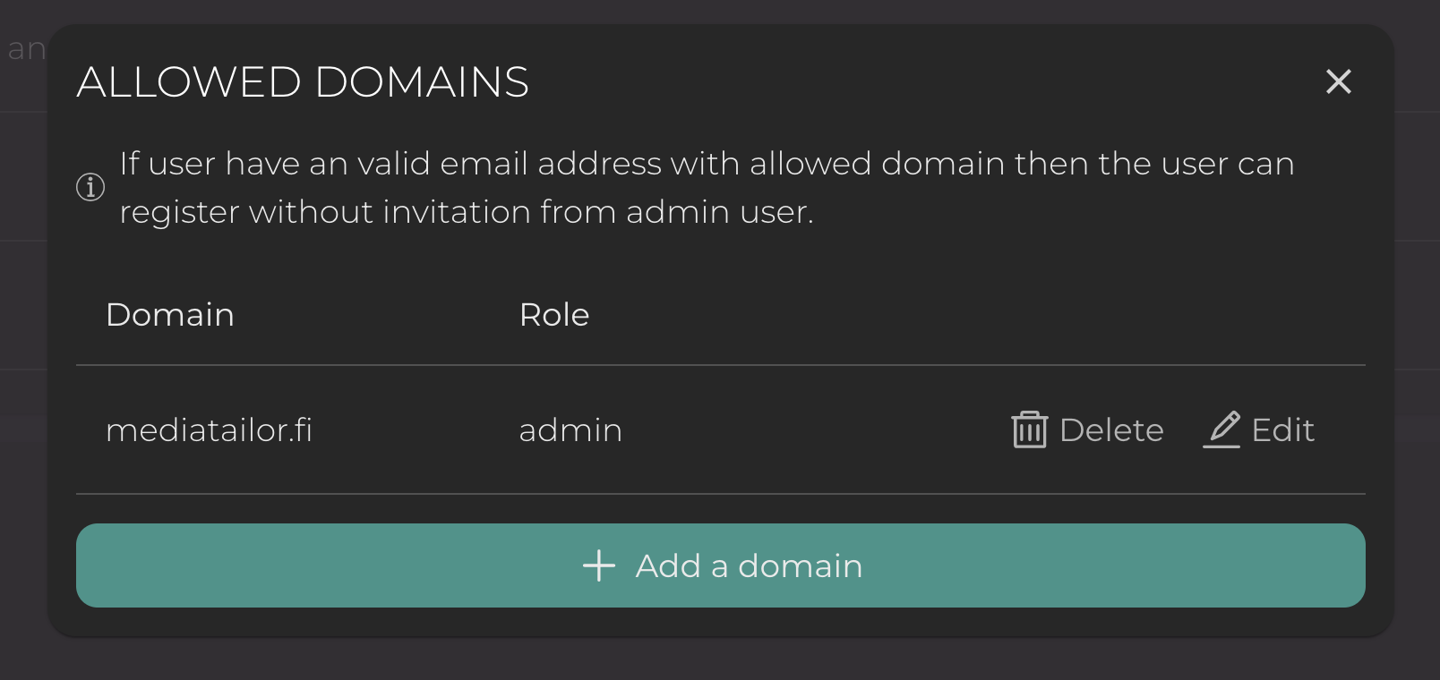Click the plus icon on Add a domain

599,565
